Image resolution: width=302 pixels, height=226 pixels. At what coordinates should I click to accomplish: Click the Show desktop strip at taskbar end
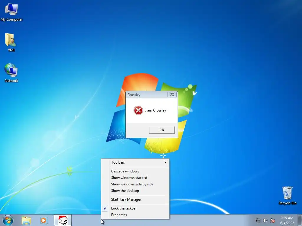[300, 220]
